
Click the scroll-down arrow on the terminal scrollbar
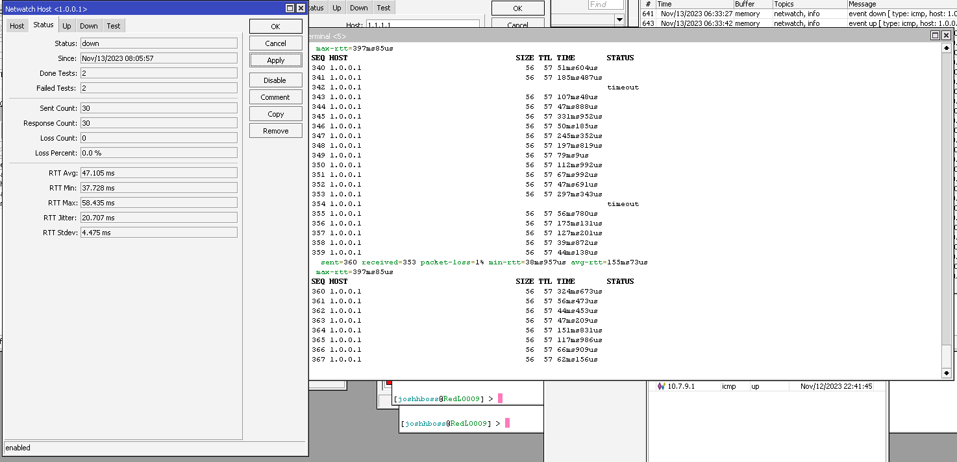point(946,373)
